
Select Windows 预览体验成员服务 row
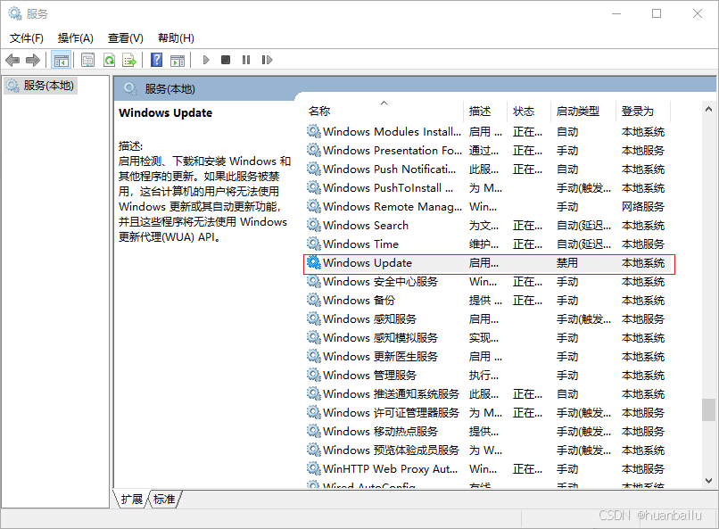point(489,450)
